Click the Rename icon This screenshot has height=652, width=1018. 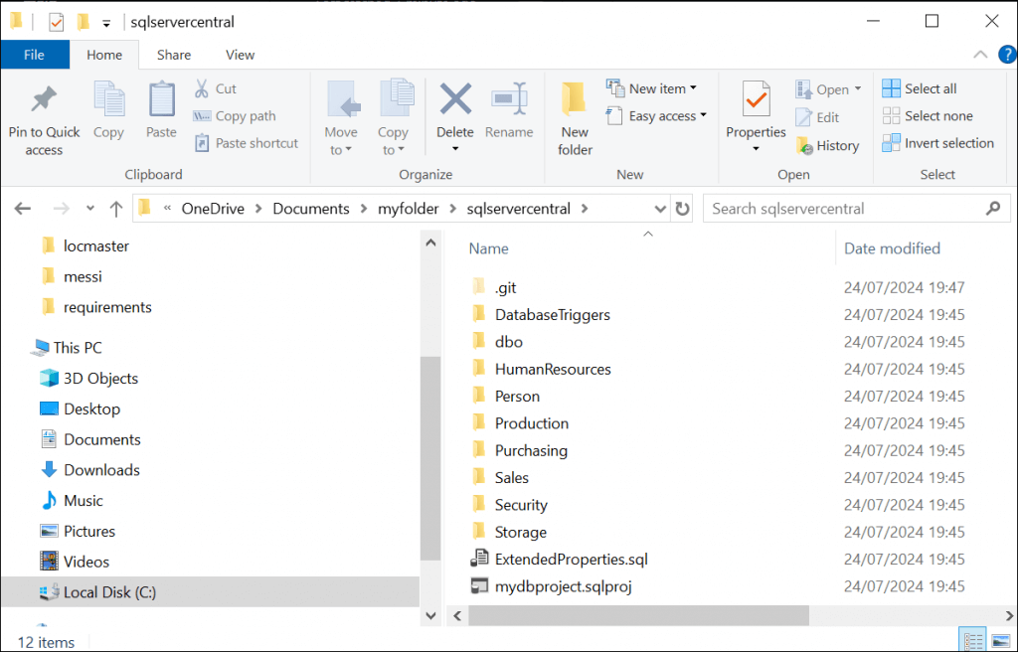click(509, 109)
